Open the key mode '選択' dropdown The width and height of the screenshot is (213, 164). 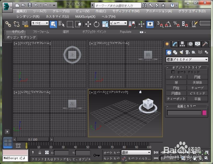(x=136, y=153)
